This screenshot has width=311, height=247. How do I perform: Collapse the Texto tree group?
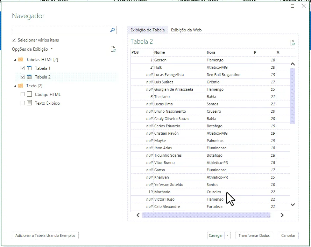15,86
